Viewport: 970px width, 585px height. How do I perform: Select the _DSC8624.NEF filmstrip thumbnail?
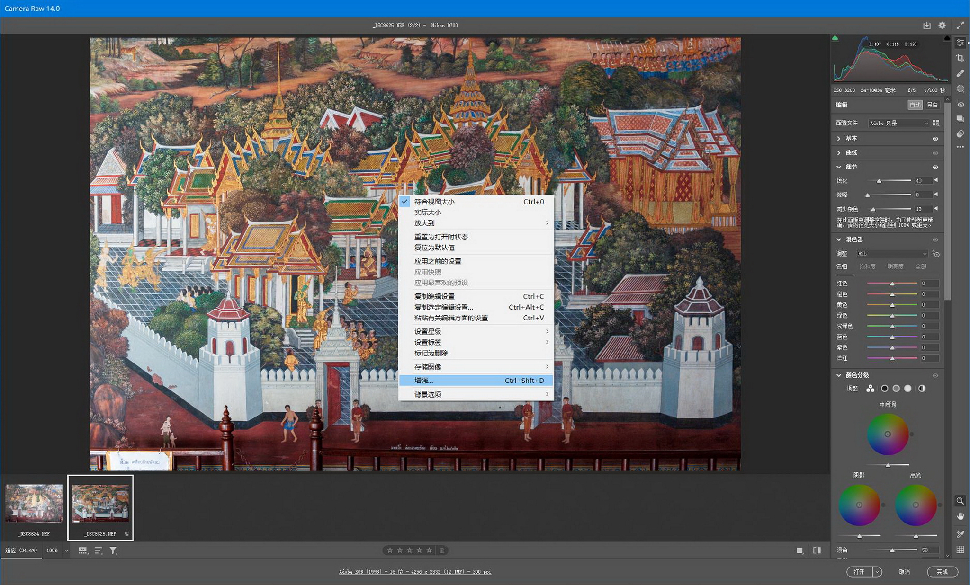[x=34, y=504]
